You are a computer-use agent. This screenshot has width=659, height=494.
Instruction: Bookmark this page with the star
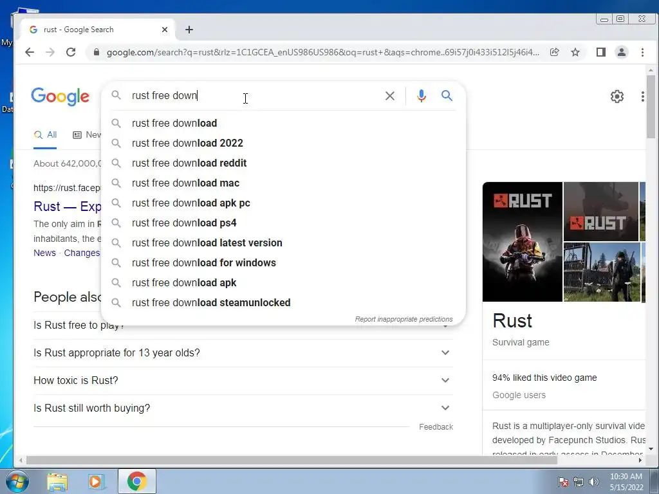coord(575,52)
